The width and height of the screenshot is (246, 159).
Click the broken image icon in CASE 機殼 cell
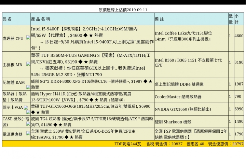click(x=28, y=124)
